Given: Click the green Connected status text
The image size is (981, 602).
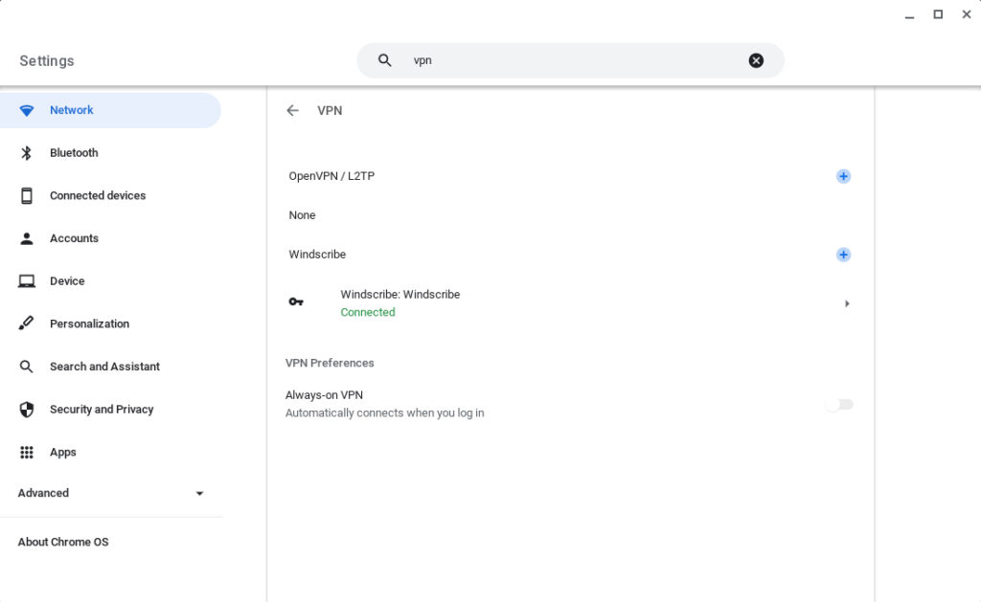Looking at the screenshot, I should click(368, 312).
